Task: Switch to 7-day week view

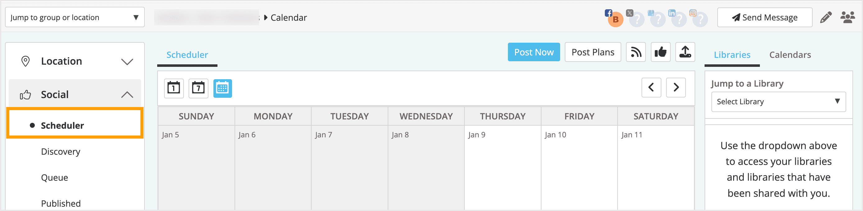Action: [x=198, y=88]
